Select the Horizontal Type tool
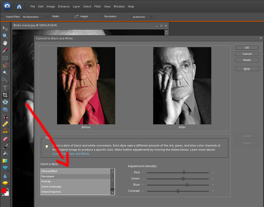Screen dimensions: 264x207 (x=5, y=88)
